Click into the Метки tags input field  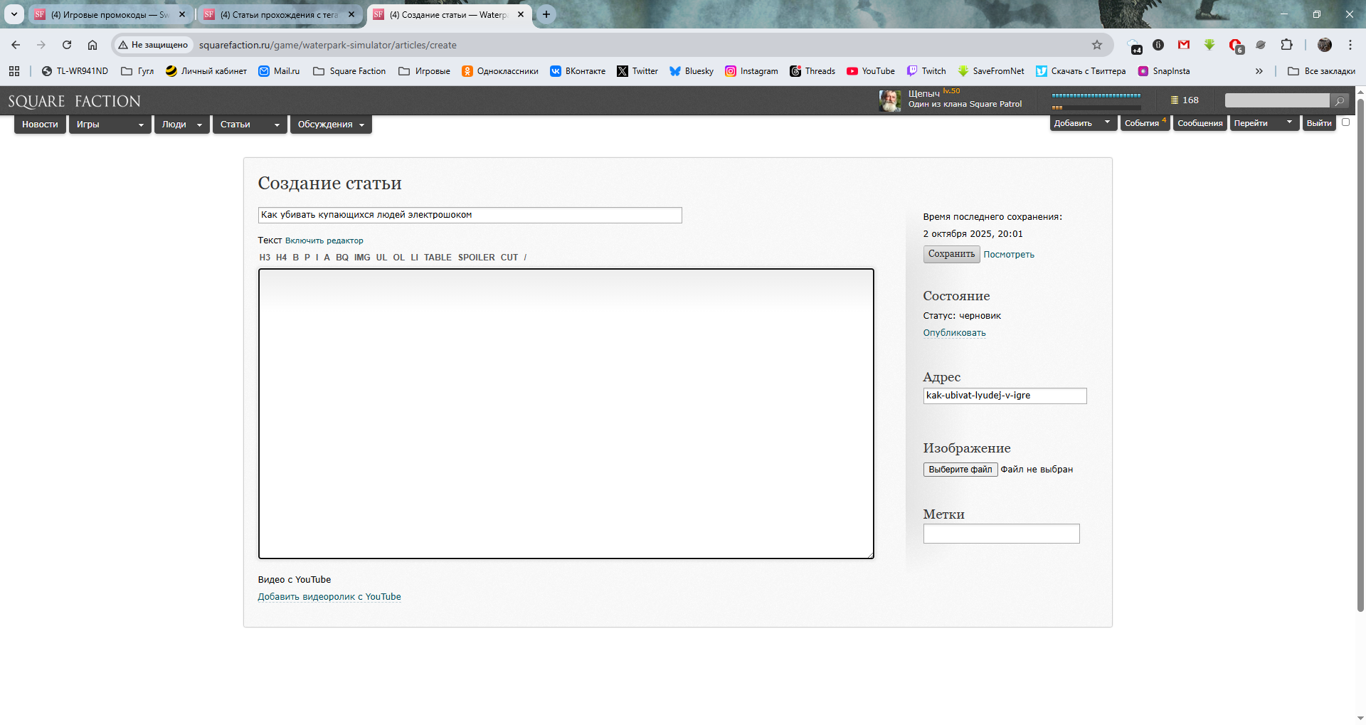point(1001,534)
